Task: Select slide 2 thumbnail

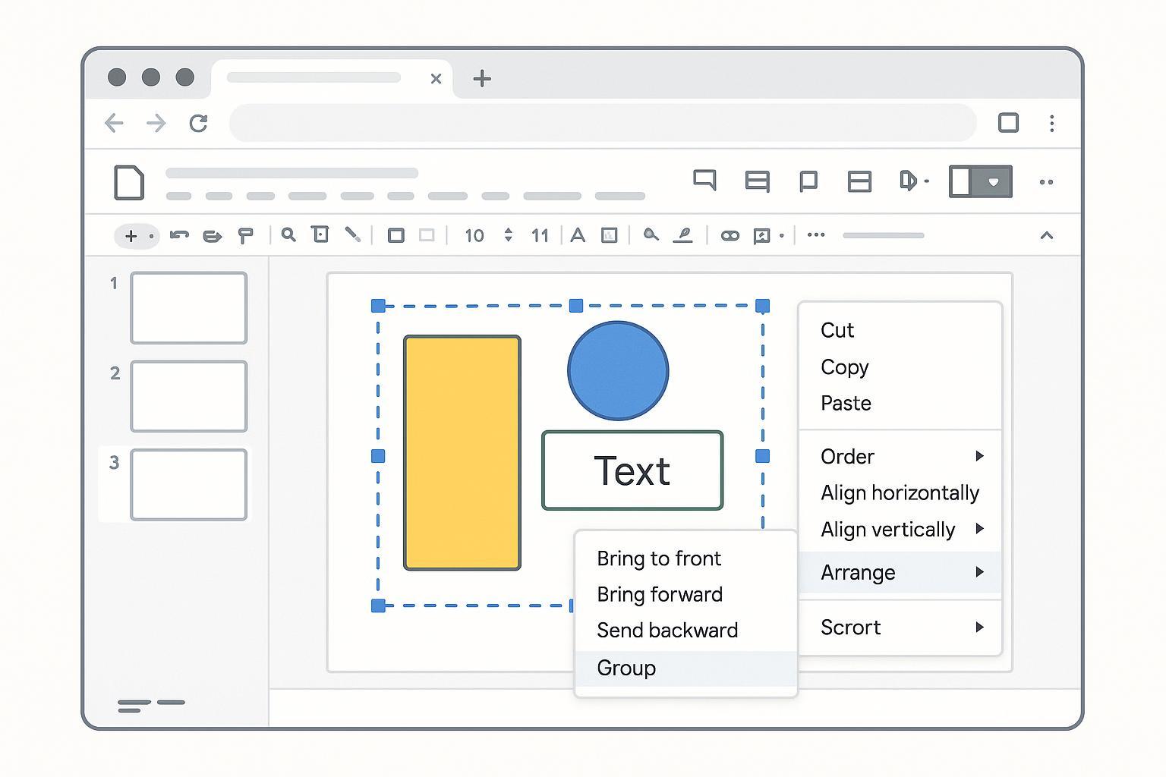Action: click(189, 396)
